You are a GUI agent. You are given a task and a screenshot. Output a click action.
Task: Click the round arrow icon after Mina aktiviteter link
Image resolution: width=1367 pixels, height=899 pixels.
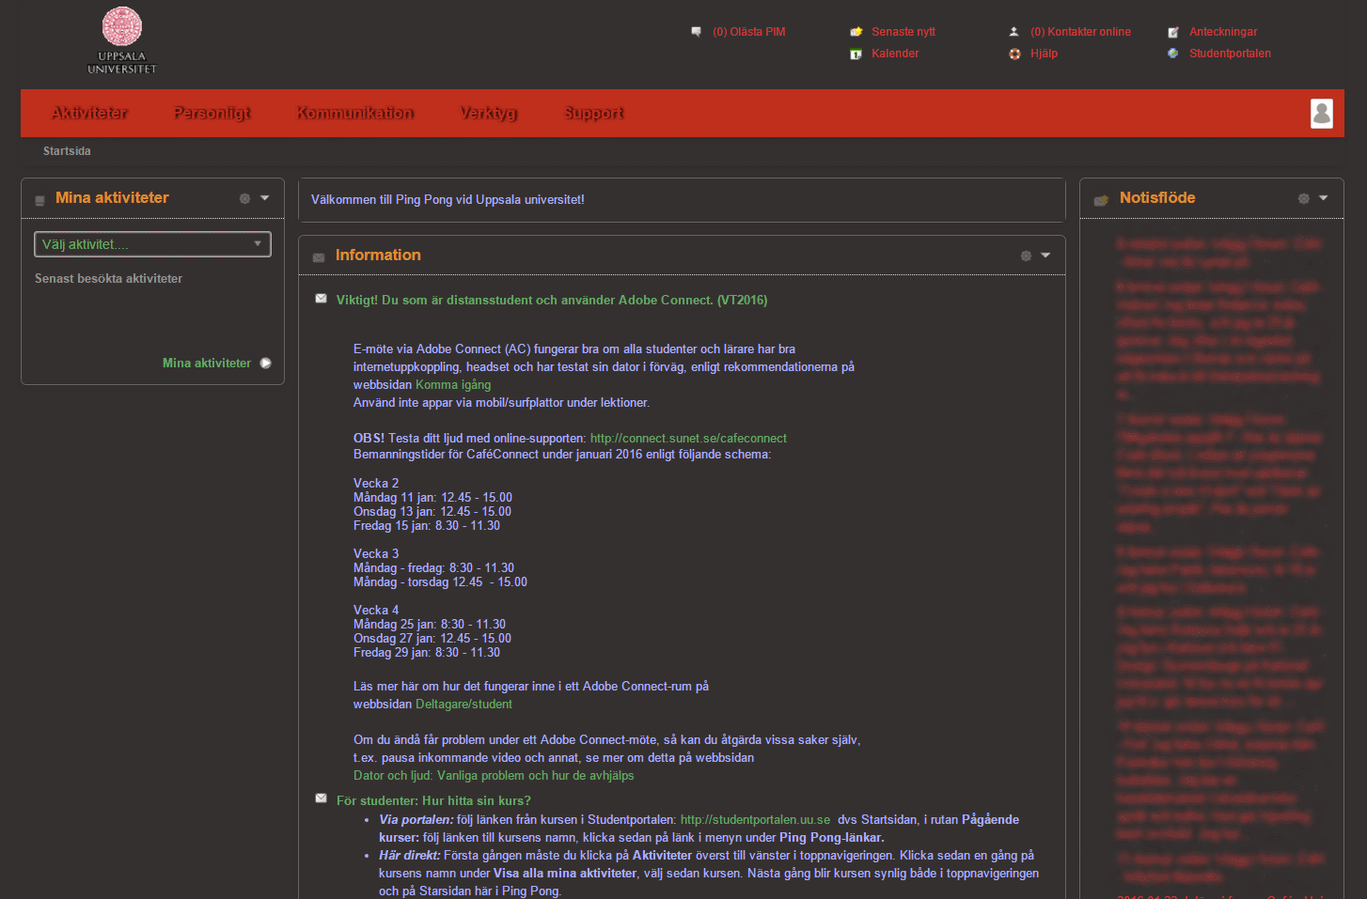click(x=265, y=363)
